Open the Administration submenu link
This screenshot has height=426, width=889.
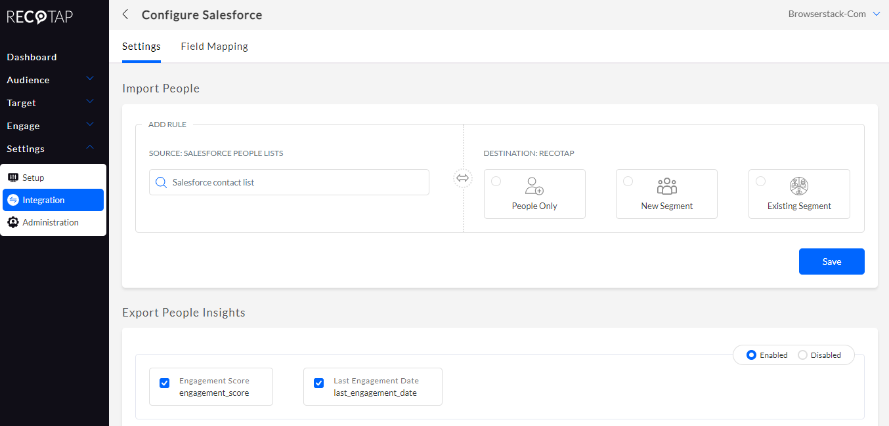coord(53,222)
